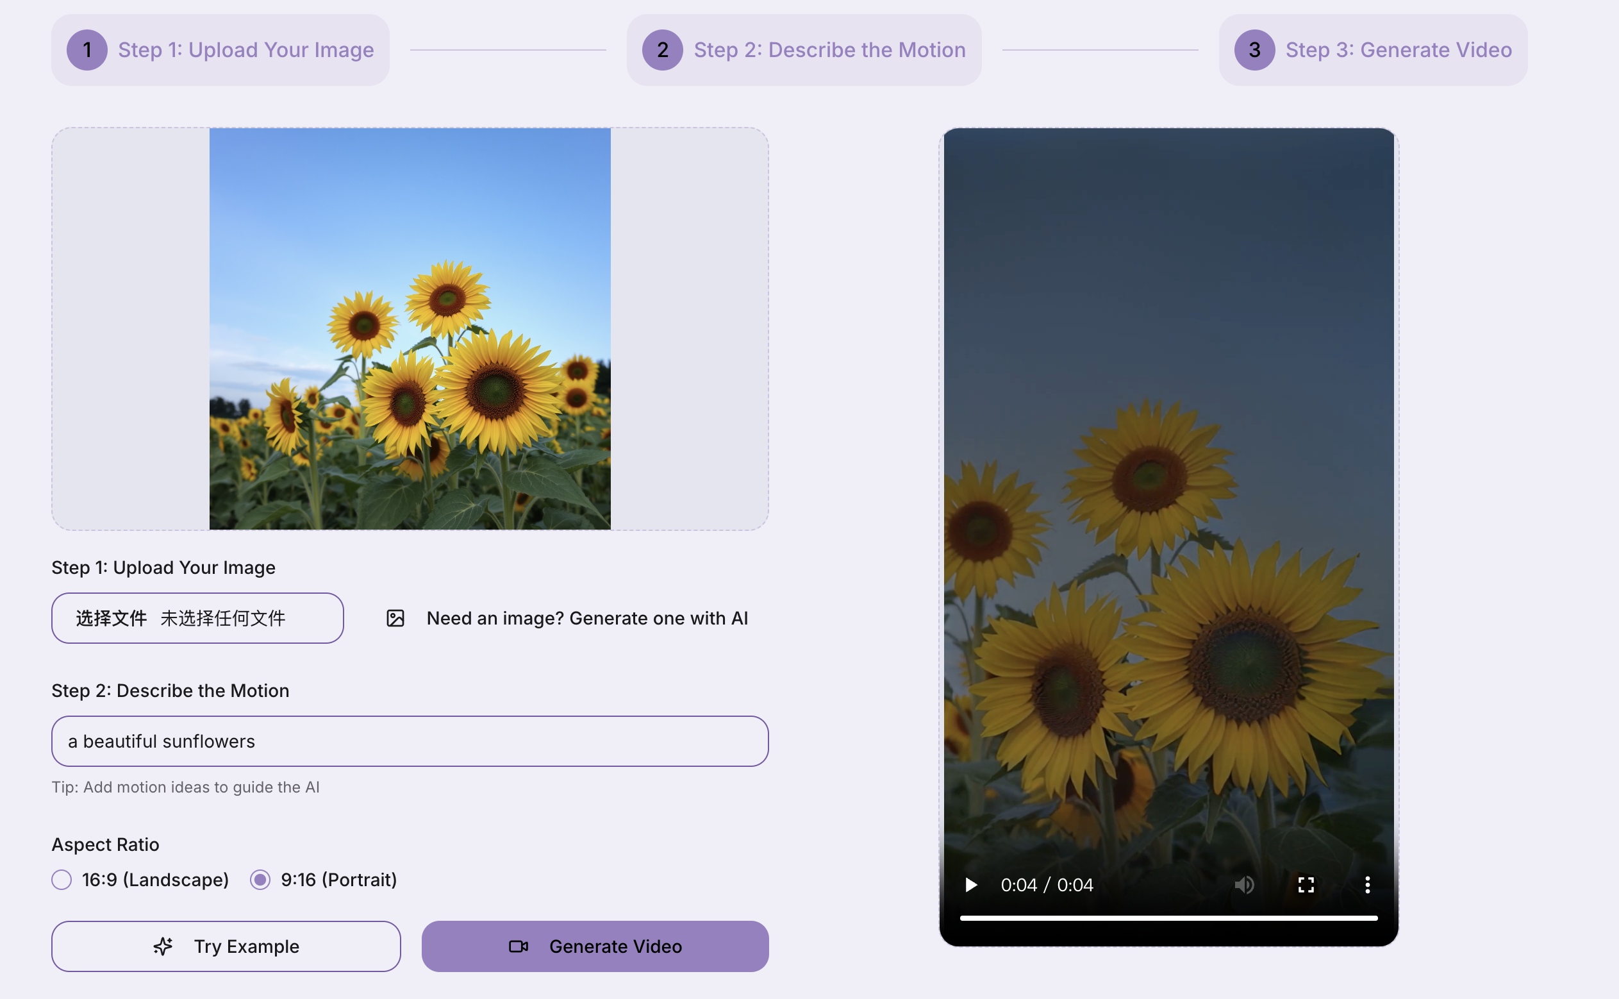Screen dimensions: 1619x999
Task: Click the number 3 step circle icon
Action: 1254,50
